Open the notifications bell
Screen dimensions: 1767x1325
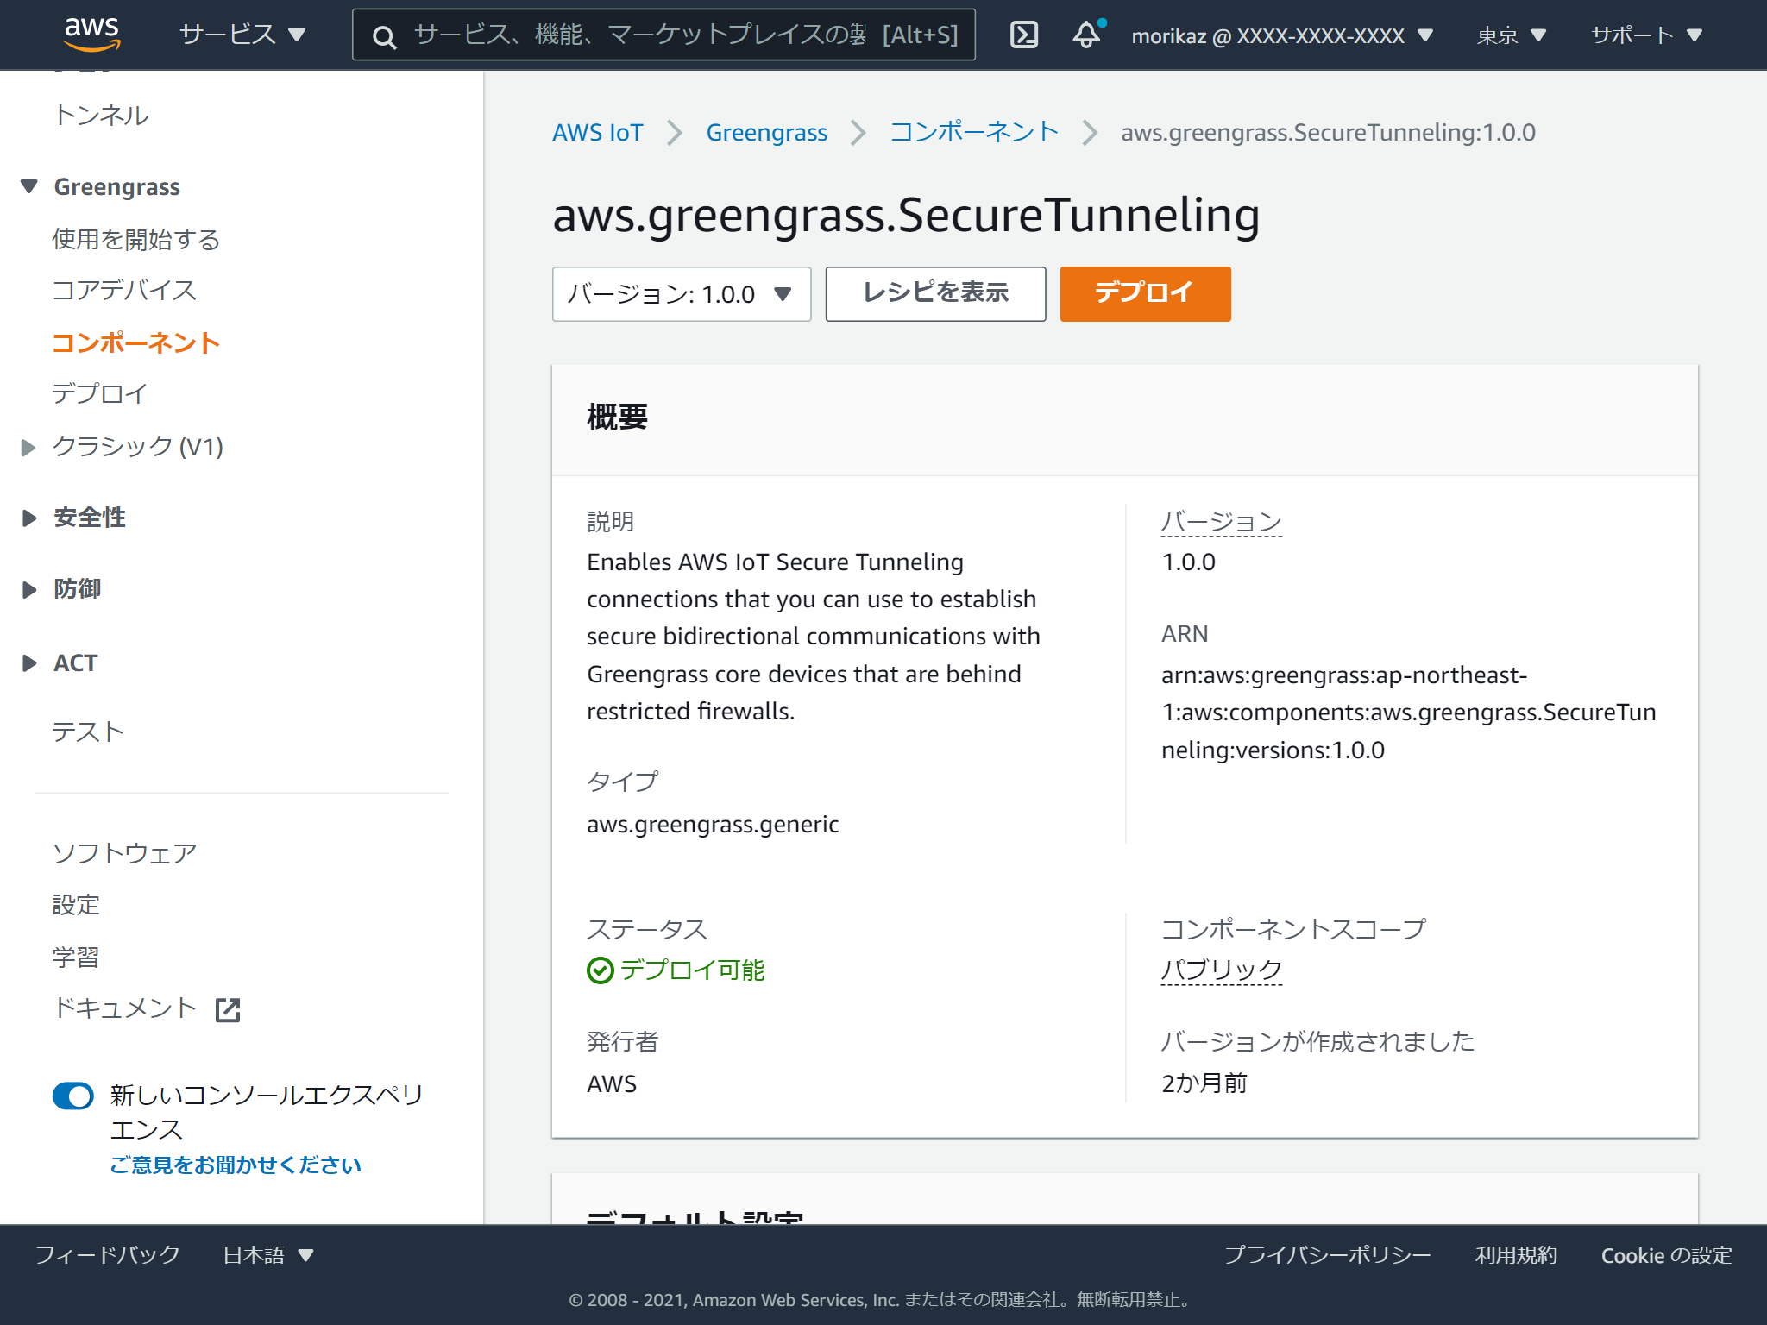[x=1085, y=35]
